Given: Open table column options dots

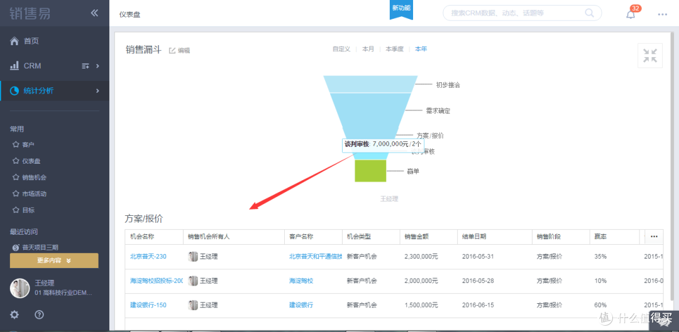Looking at the screenshot, I should point(654,237).
